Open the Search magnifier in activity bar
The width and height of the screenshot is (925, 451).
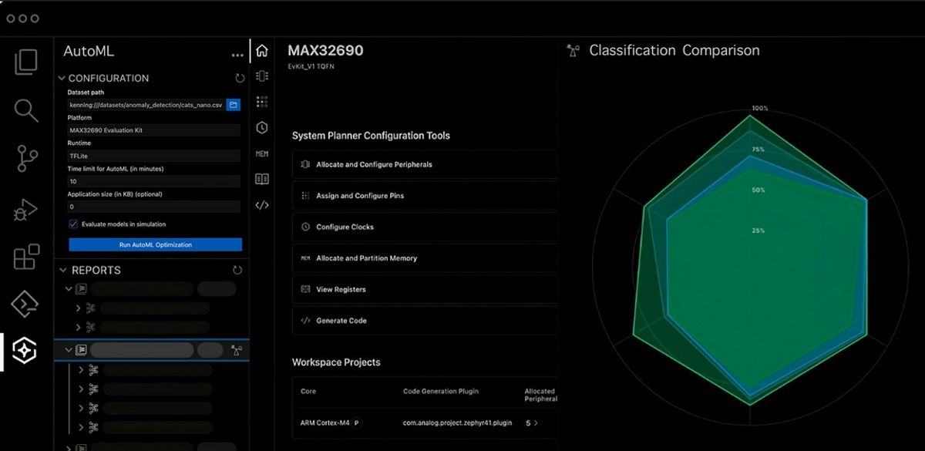click(26, 110)
